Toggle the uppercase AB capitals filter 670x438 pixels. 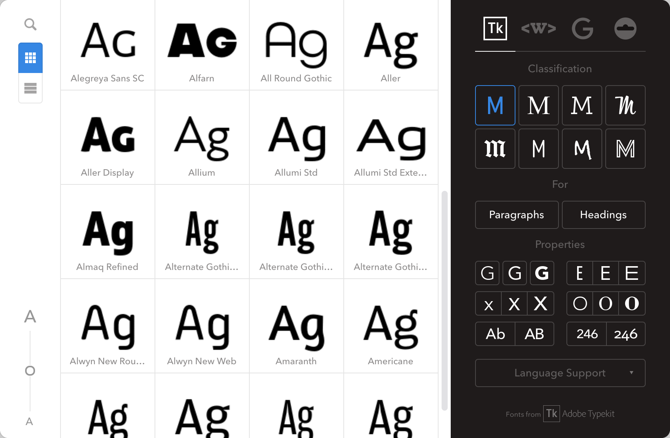(534, 334)
